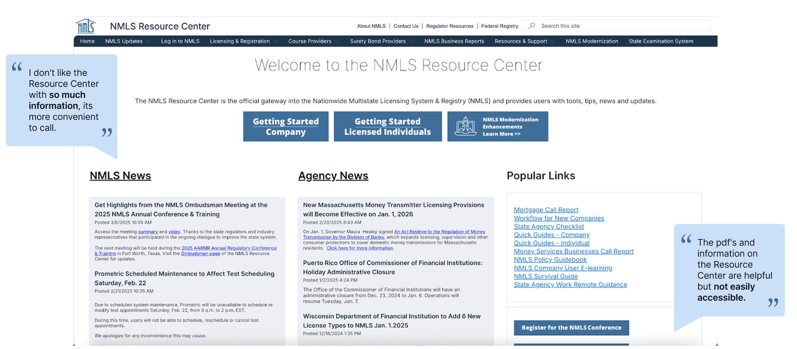The width and height of the screenshot is (797, 349).
Task: Open the NMLS Company User E-learning link
Action: point(563,268)
